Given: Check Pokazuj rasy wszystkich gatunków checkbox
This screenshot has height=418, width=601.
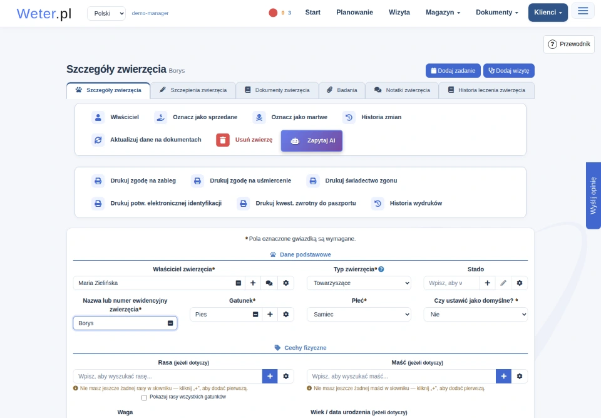Looking at the screenshot, I should pos(144,398).
